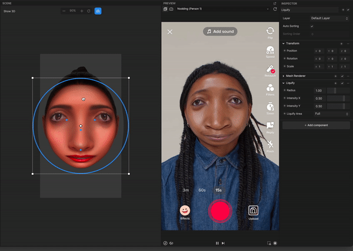
Task: Remove Mesh Renderer with minus icon
Action: (x=348, y=76)
